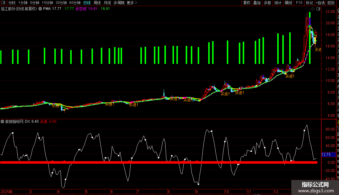339x195 pixels.
Task: Add stock to watchlist with +自选
Action: point(320,3)
